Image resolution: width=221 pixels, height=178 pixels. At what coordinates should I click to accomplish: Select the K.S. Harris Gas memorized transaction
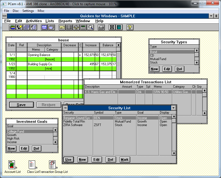tap(143, 92)
